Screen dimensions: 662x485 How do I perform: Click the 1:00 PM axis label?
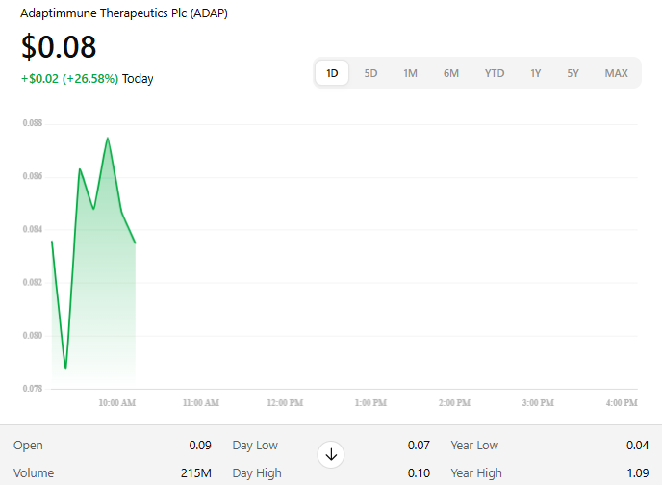pyautogui.click(x=370, y=402)
